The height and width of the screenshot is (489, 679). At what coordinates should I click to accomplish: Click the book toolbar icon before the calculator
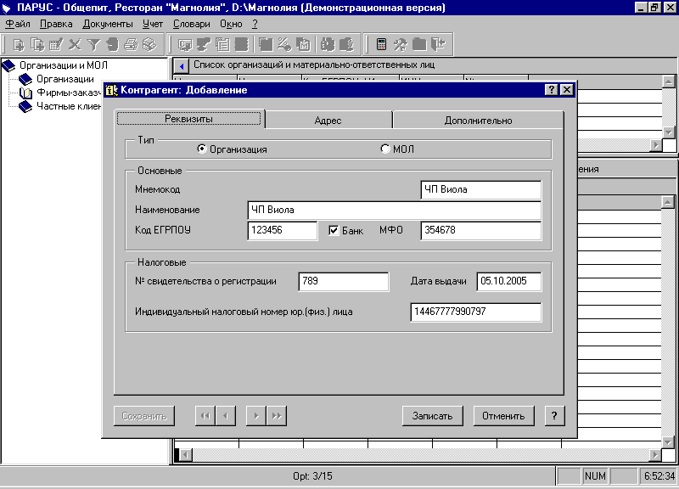[x=346, y=45]
